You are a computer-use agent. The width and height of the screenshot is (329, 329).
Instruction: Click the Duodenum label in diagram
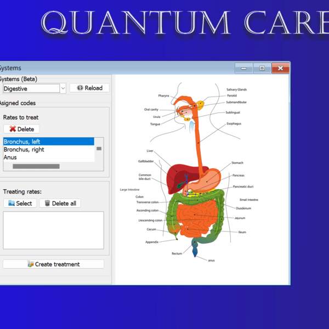coord(243,208)
